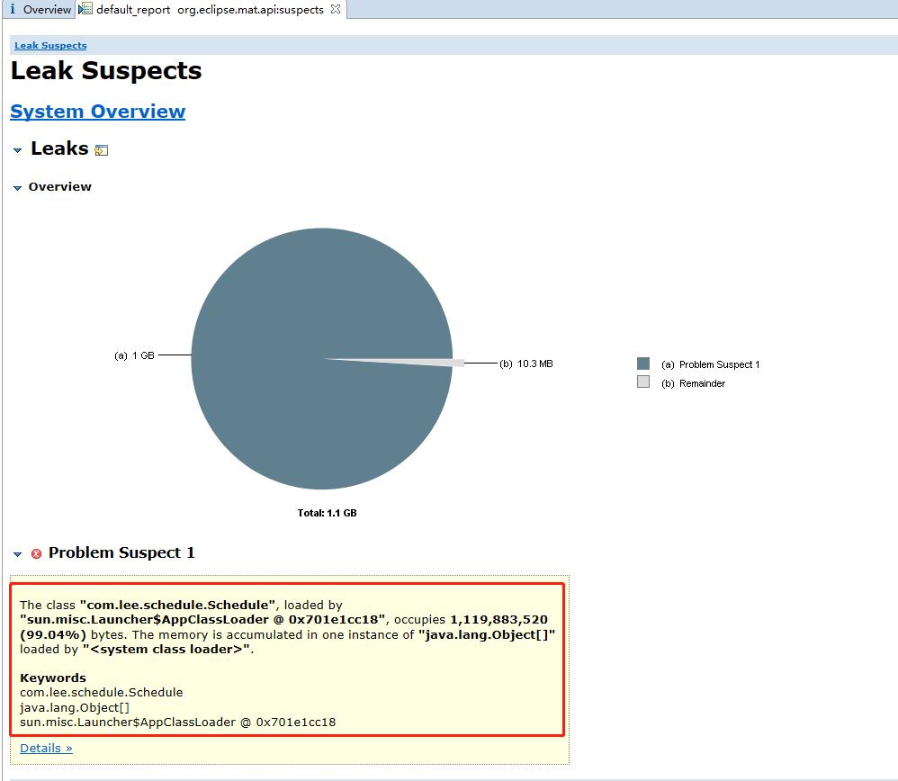Collapse the Leaks section
Viewport: 898px width, 781px height.
coord(17,150)
